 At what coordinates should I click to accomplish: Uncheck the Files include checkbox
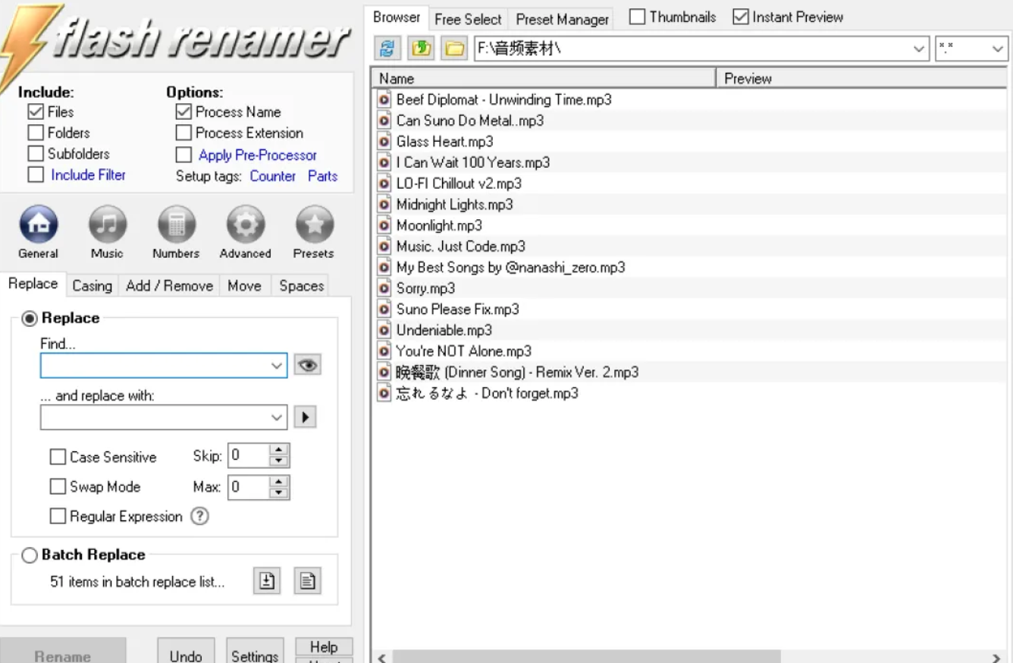(x=36, y=112)
